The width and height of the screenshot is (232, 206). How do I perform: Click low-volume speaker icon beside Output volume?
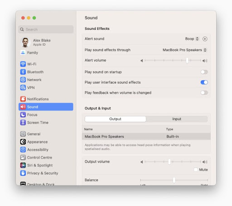click(x=142, y=162)
